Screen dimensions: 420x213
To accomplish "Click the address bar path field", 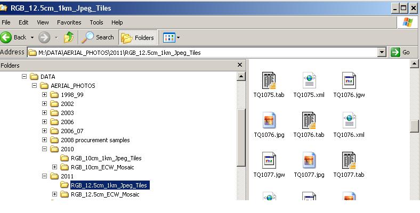I will [202, 52].
